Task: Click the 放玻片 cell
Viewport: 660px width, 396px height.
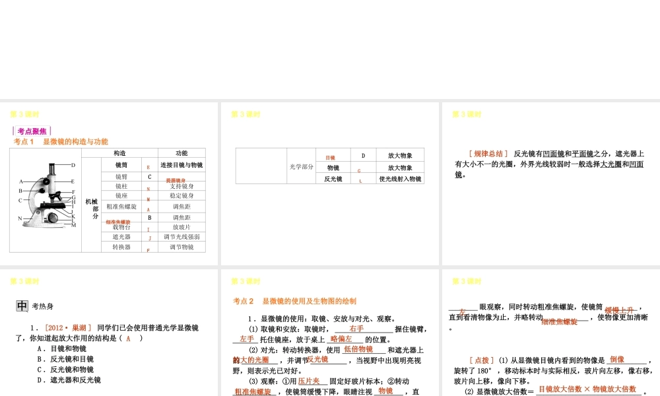Action: 182,227
